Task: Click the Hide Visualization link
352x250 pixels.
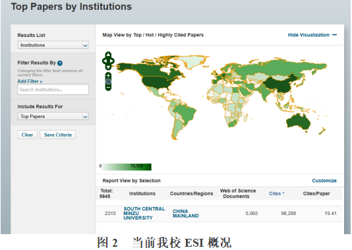Action: click(308, 35)
